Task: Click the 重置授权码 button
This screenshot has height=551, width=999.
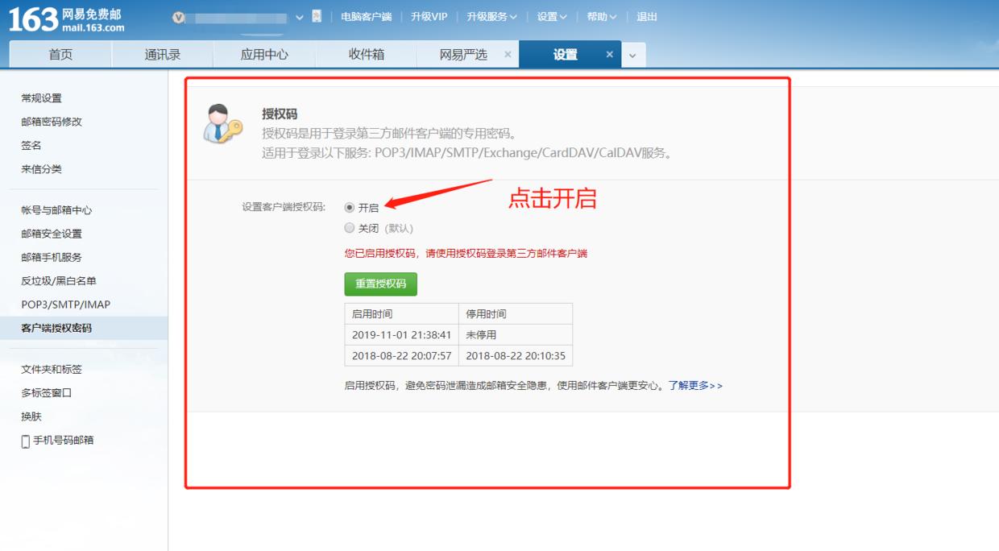Action: (x=380, y=284)
